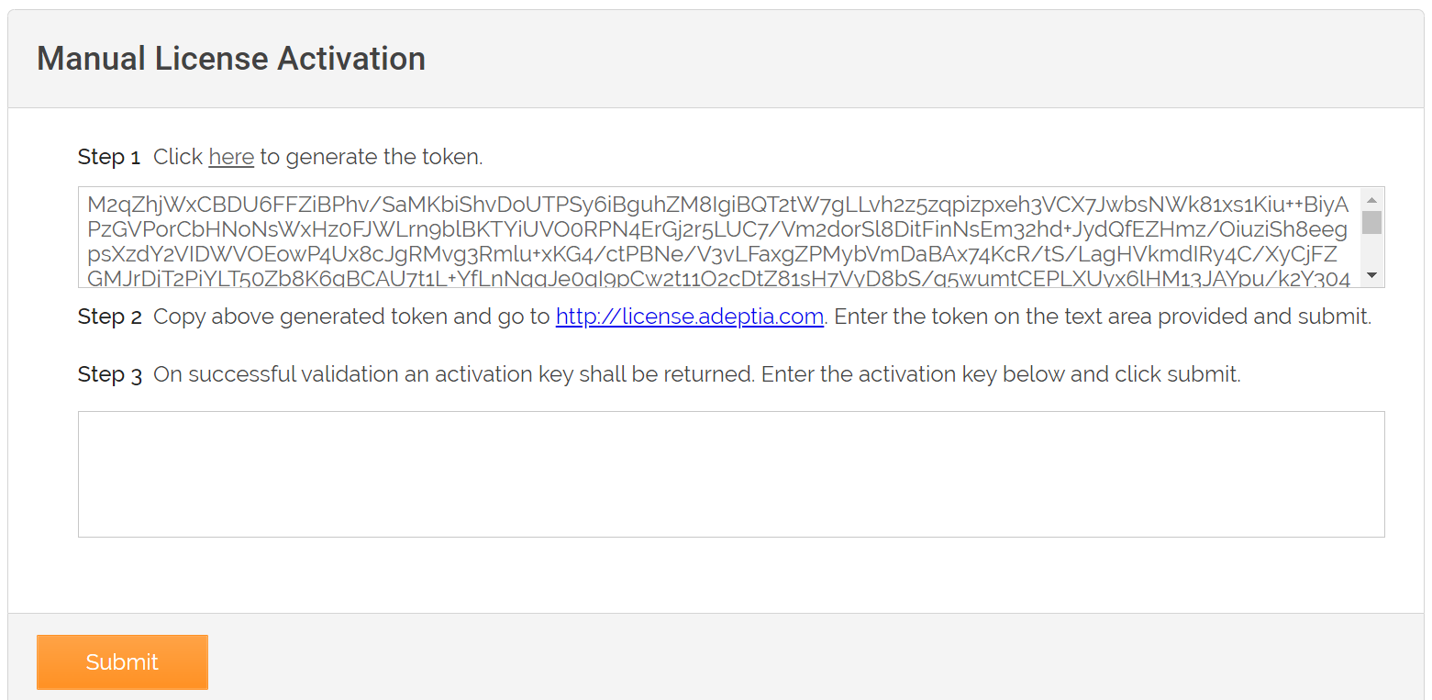The width and height of the screenshot is (1432, 700).
Task: Click the token box scrollbar down arrow
Action: pyautogui.click(x=1372, y=275)
